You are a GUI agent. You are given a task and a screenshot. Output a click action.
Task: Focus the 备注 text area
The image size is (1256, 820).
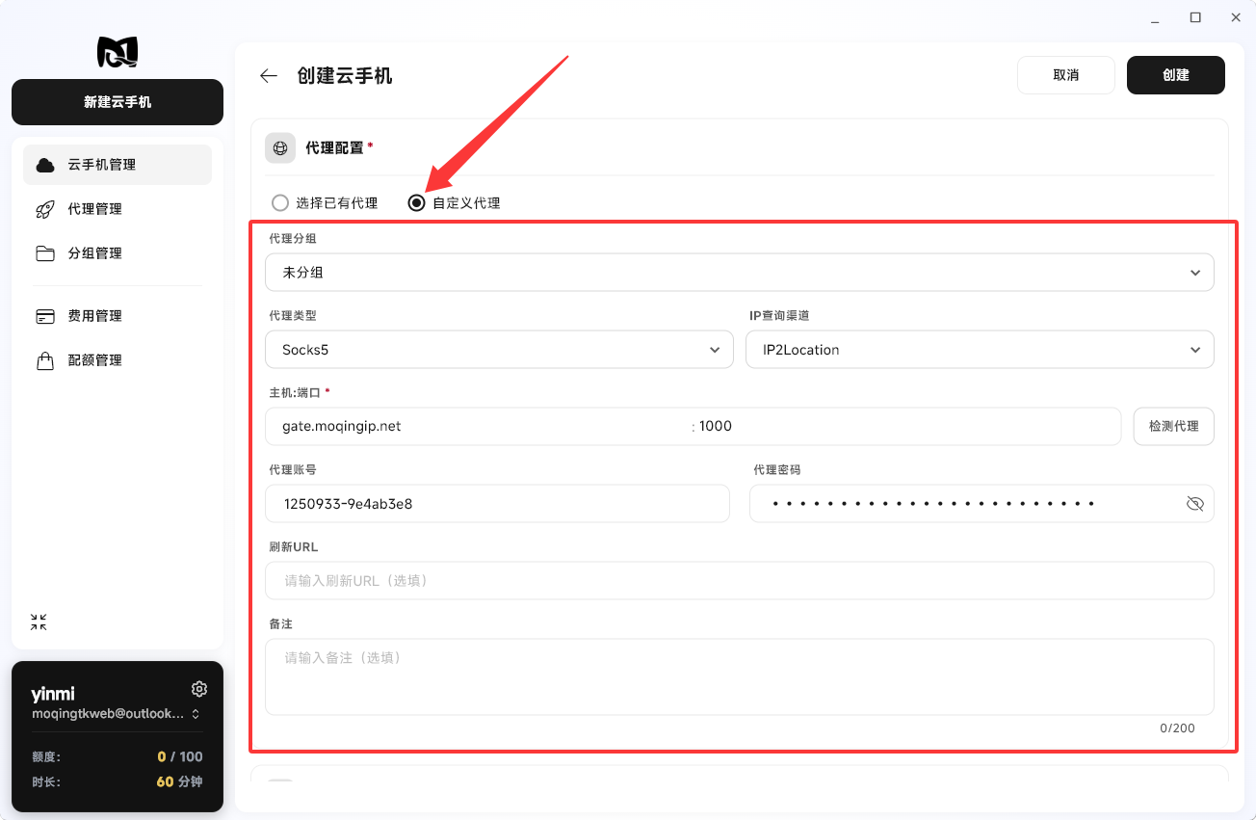[x=740, y=676]
